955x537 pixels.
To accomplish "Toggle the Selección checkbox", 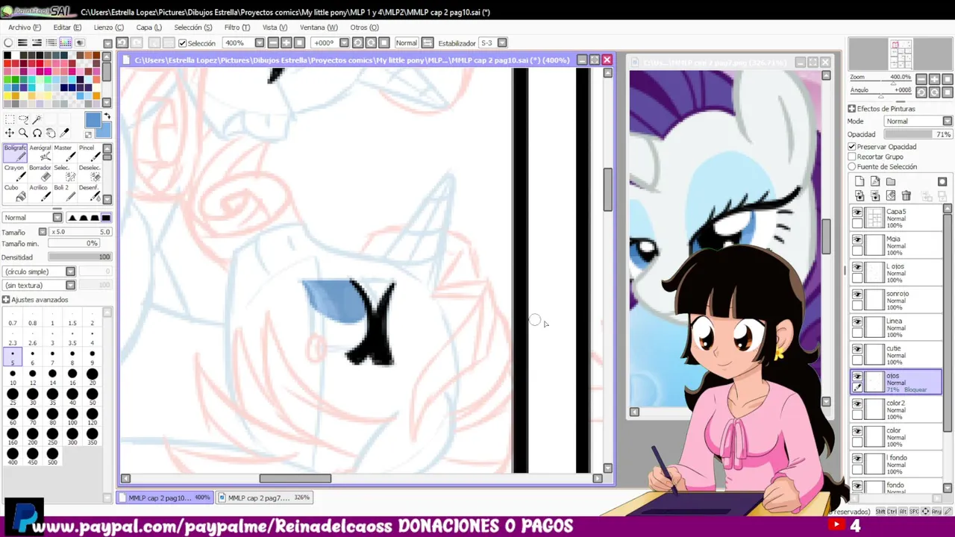I will coord(183,43).
